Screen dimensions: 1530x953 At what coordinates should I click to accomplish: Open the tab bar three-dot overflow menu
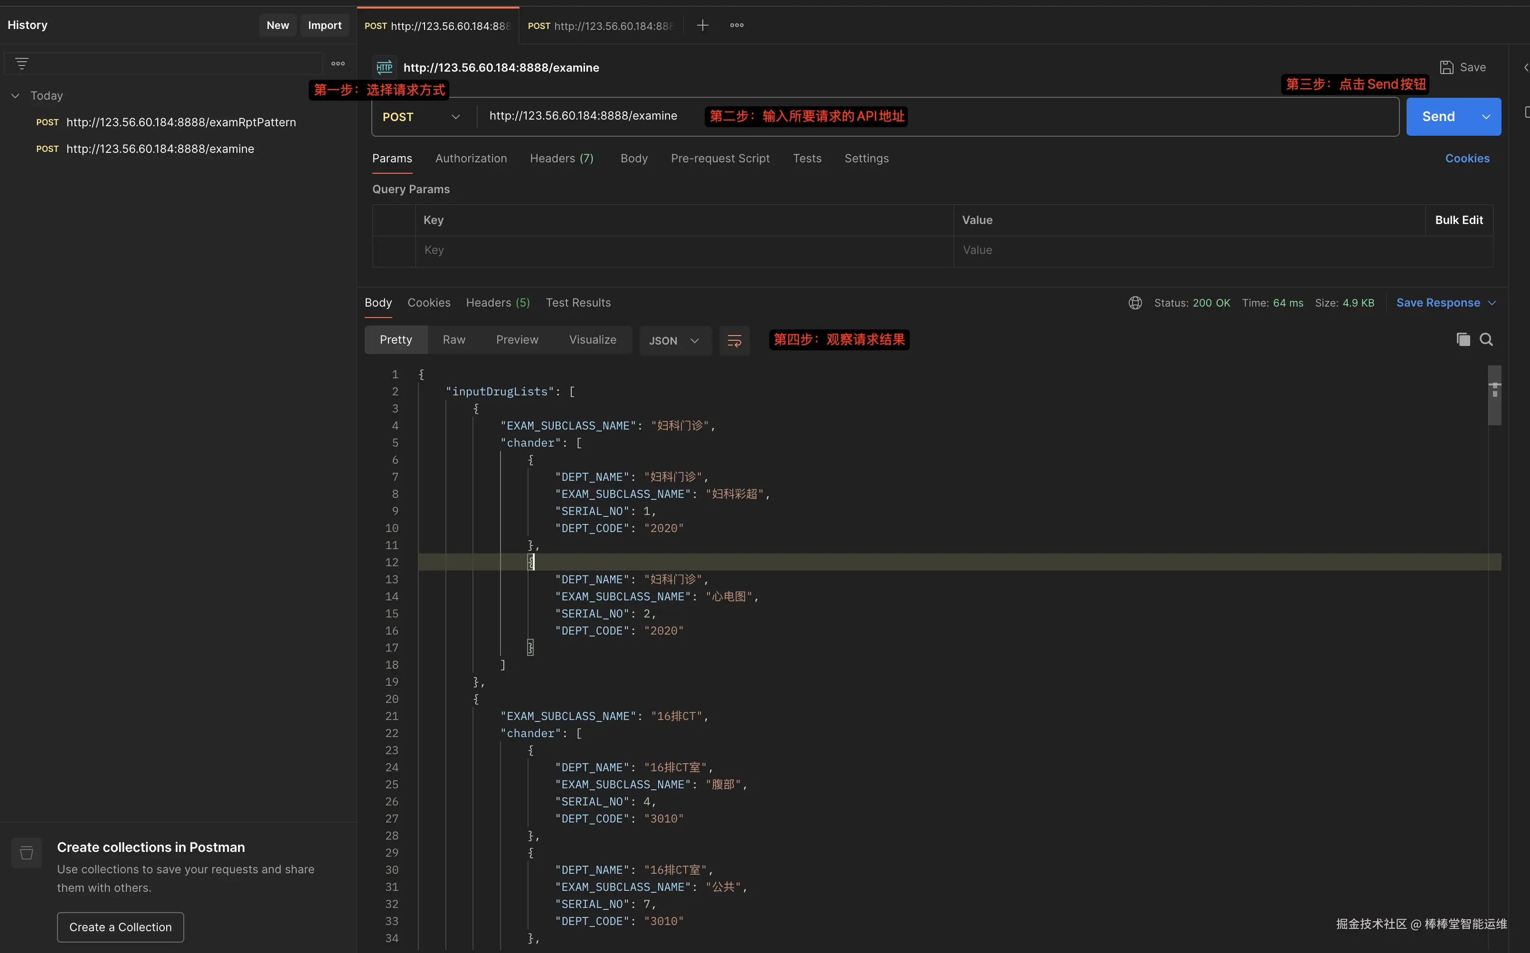[x=737, y=25]
